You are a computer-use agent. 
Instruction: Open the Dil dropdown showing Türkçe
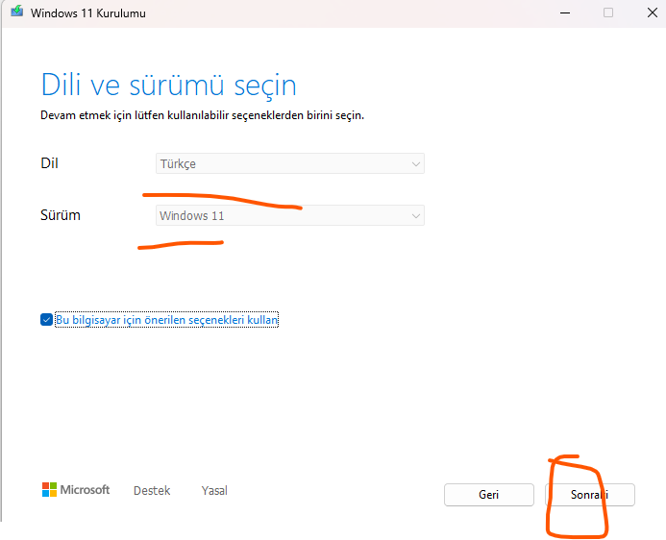290,163
